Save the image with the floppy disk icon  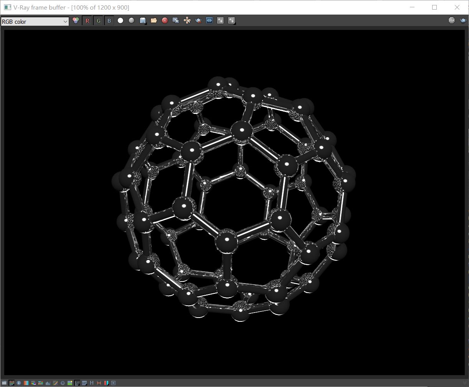coord(143,21)
